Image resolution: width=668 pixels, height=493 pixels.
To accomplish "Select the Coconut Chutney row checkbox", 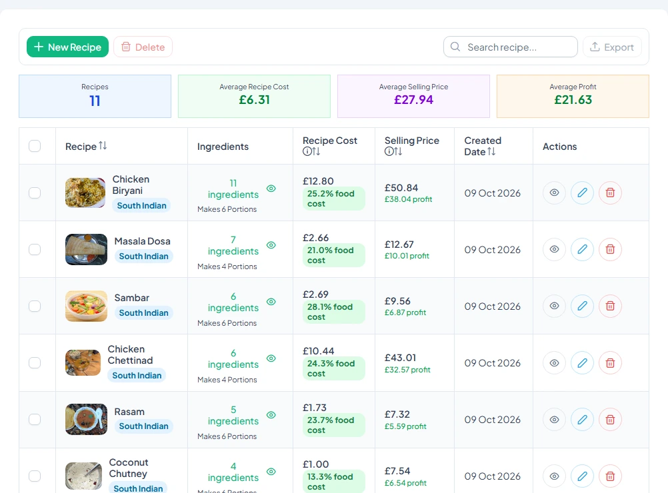I will click(35, 476).
